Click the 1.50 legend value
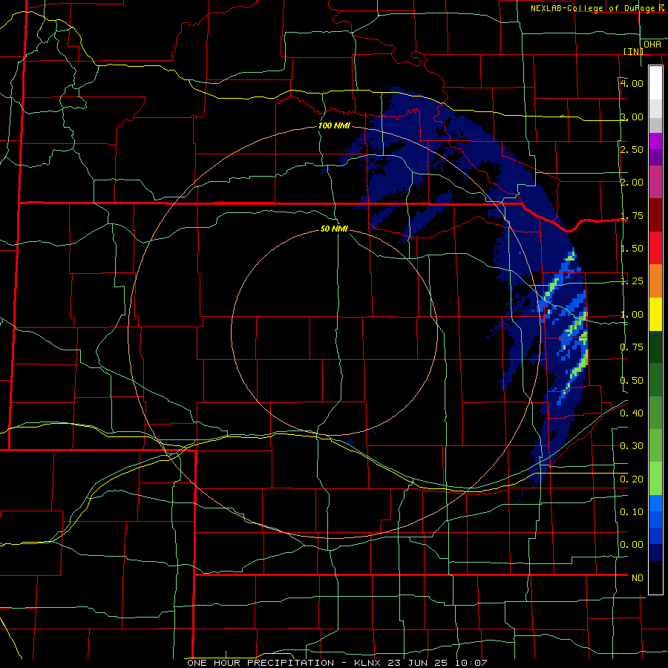Viewport: 668px width, 668px height. 632,248
